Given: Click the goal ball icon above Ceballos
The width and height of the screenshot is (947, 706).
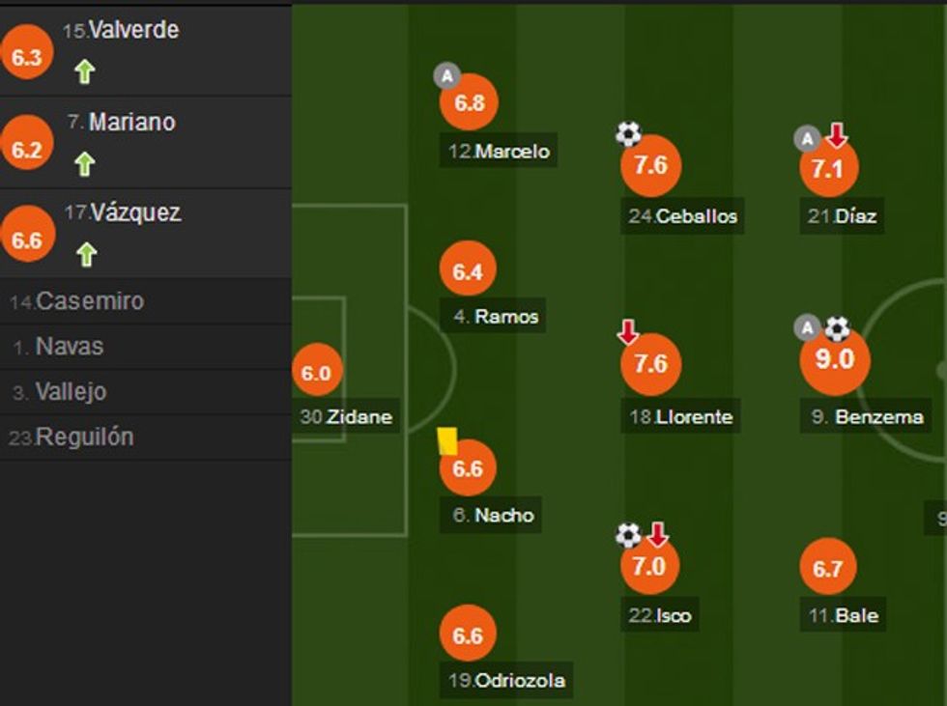Looking at the screenshot, I should pyautogui.click(x=628, y=134).
